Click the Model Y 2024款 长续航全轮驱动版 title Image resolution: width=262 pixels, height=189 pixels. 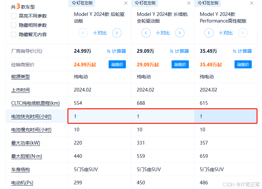pyautogui.click(x=162, y=18)
